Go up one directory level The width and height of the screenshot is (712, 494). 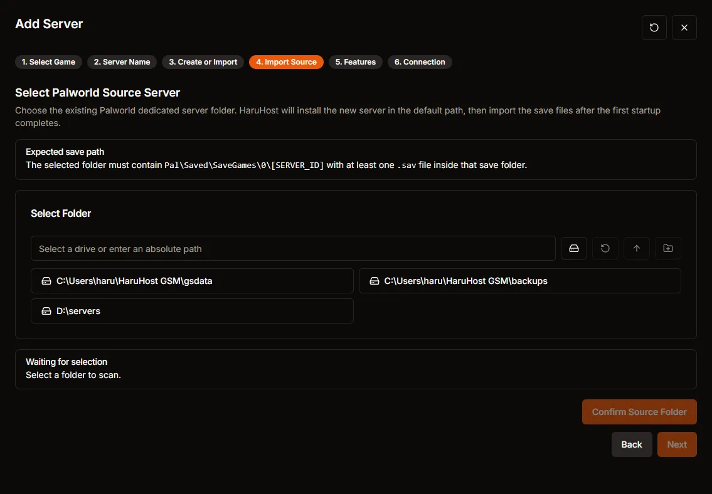point(636,248)
